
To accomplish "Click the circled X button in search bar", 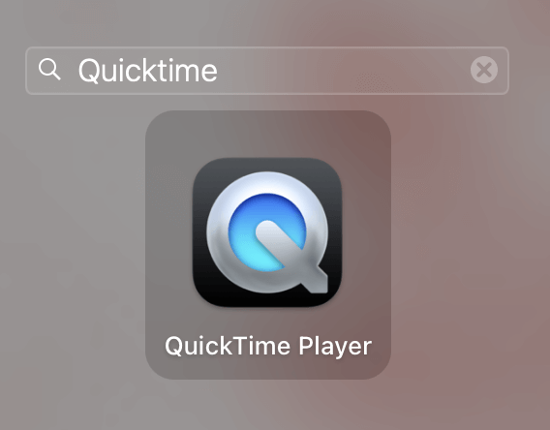I will click(x=484, y=70).
